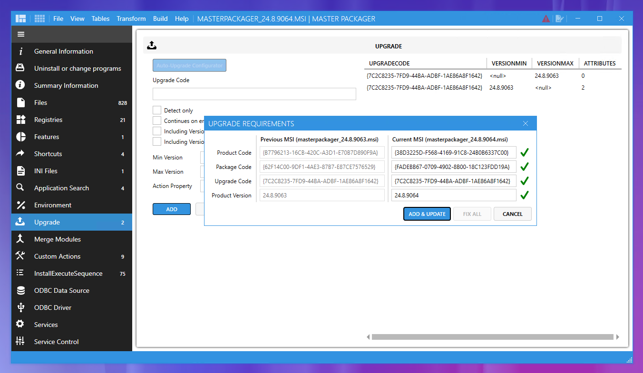The height and width of the screenshot is (373, 643).
Task: Click the FIX ALL button
Action: coord(472,214)
